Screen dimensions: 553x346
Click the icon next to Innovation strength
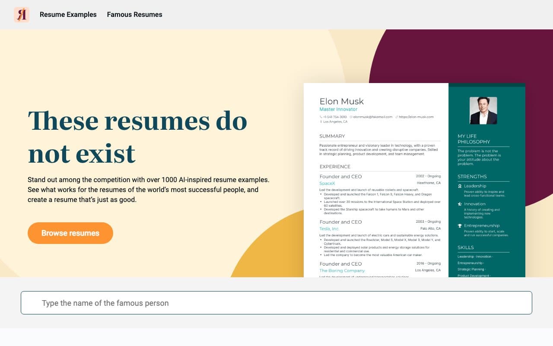pos(459,204)
